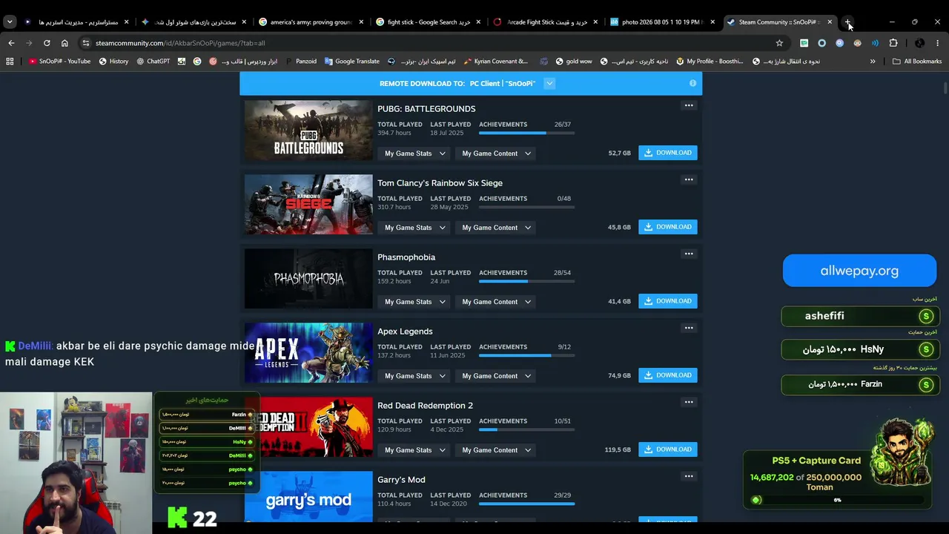The image size is (949, 534).
Task: Open the ChatGPT bookmark
Action: [x=153, y=62]
